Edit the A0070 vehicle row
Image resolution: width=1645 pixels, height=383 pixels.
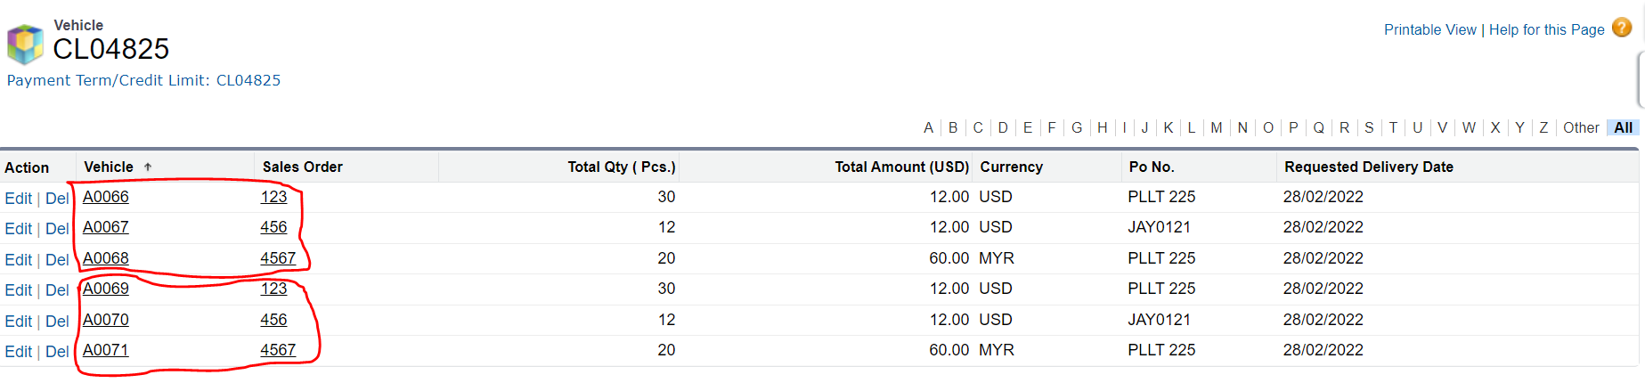[x=18, y=322]
